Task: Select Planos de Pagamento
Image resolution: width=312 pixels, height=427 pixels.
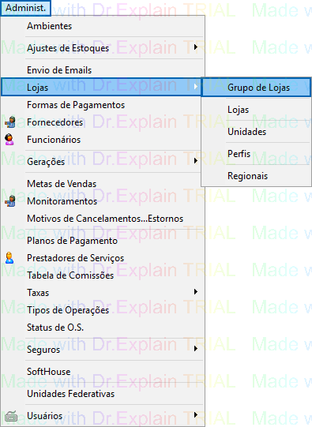Action: click(103, 241)
